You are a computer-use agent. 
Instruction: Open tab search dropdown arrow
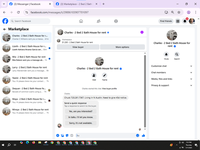point(4,4)
